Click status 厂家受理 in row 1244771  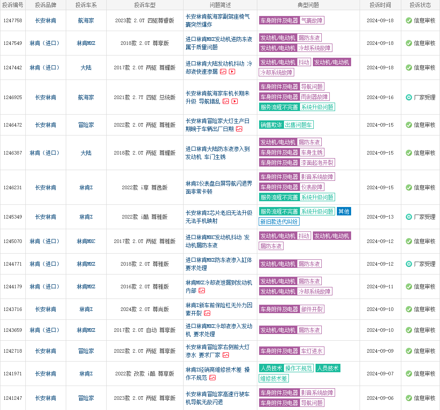(x=424, y=264)
